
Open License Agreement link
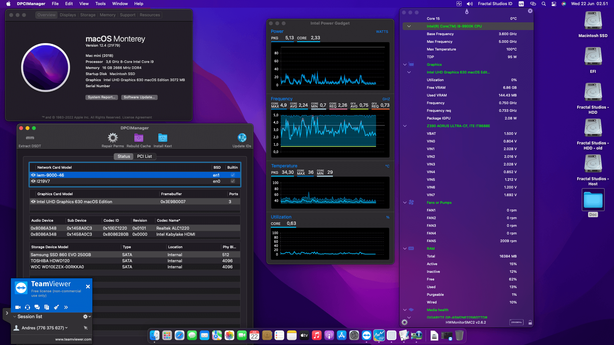(137, 118)
